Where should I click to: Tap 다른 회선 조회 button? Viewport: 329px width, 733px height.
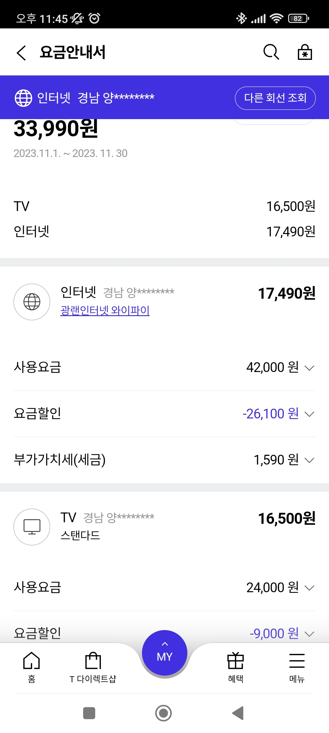[x=275, y=98]
